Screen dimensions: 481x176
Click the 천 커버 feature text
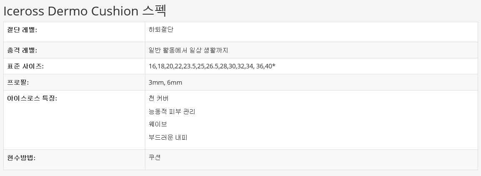159,98
